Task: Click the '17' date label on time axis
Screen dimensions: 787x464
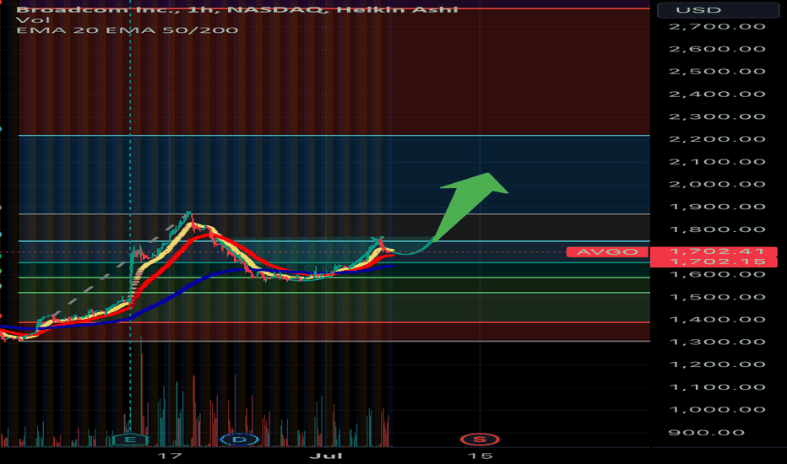Action: point(169,456)
